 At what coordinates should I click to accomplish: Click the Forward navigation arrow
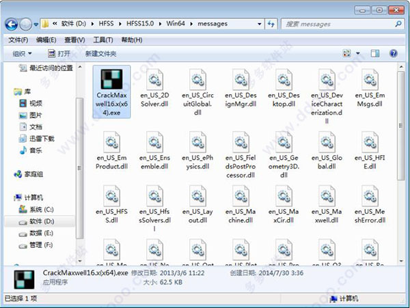[26, 25]
